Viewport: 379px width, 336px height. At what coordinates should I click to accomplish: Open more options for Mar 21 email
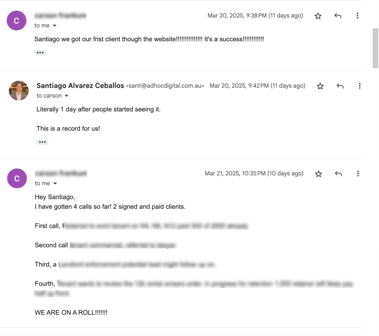[x=358, y=173]
